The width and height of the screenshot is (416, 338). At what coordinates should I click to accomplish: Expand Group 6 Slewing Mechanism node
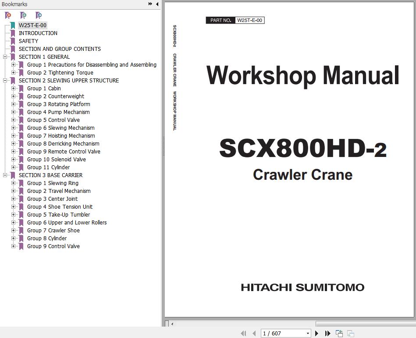(13, 128)
